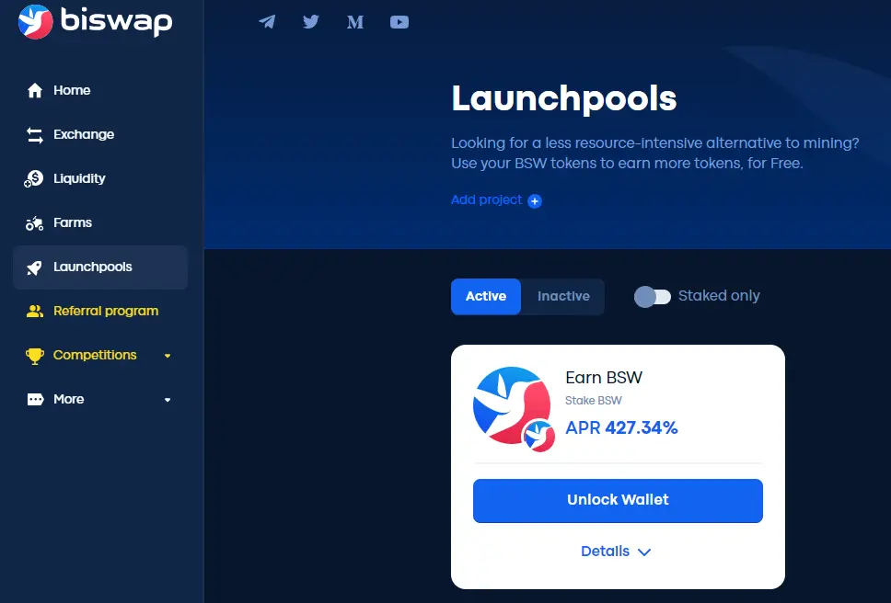Select Launchpools in the sidebar

point(100,267)
